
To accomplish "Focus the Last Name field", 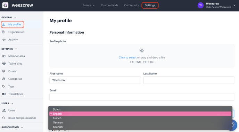I will coord(189,80).
